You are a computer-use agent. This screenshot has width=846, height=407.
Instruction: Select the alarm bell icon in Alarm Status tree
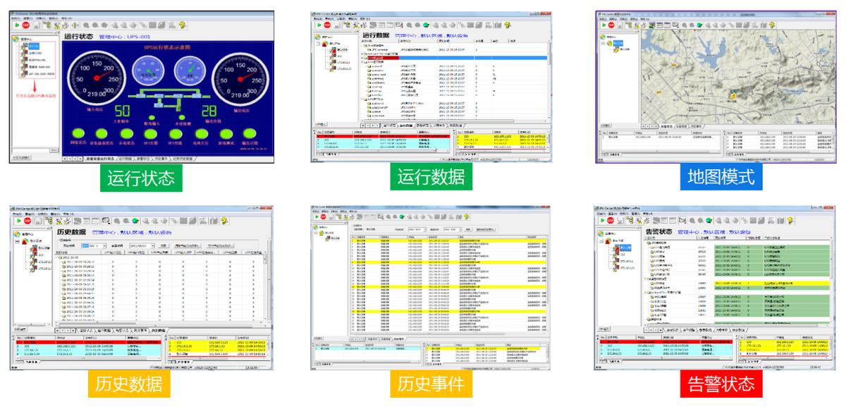(x=607, y=240)
